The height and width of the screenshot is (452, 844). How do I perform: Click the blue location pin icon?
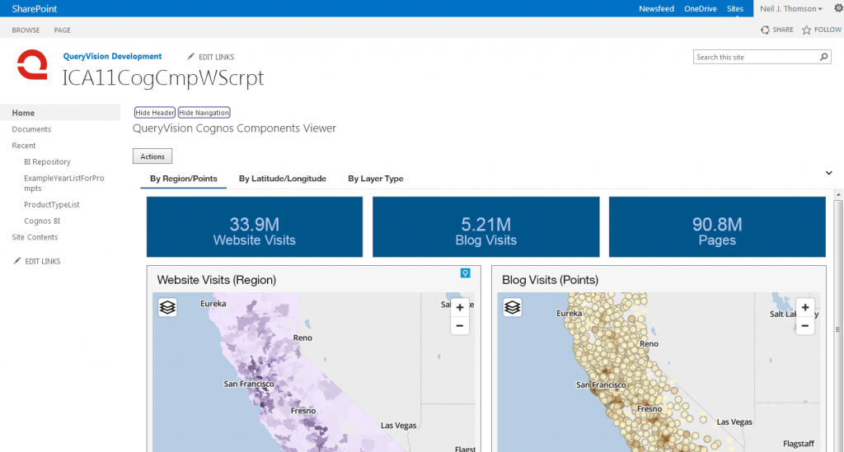coord(466,273)
